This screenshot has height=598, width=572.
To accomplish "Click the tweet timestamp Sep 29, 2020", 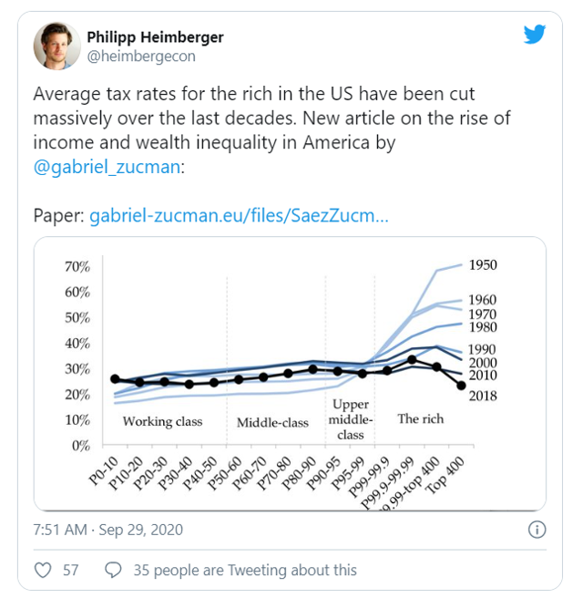I will (108, 530).
